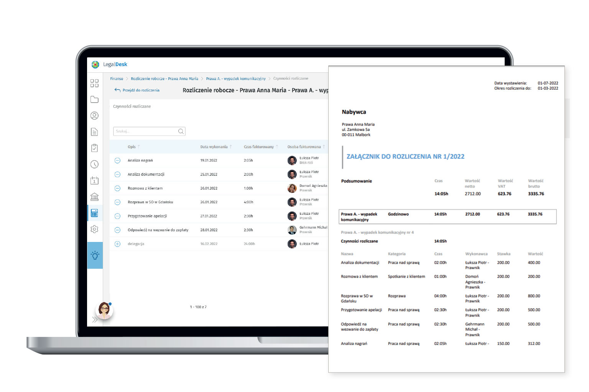Open the dashboard grid icon in sidebar
This screenshot has width=589, height=392.
(94, 83)
